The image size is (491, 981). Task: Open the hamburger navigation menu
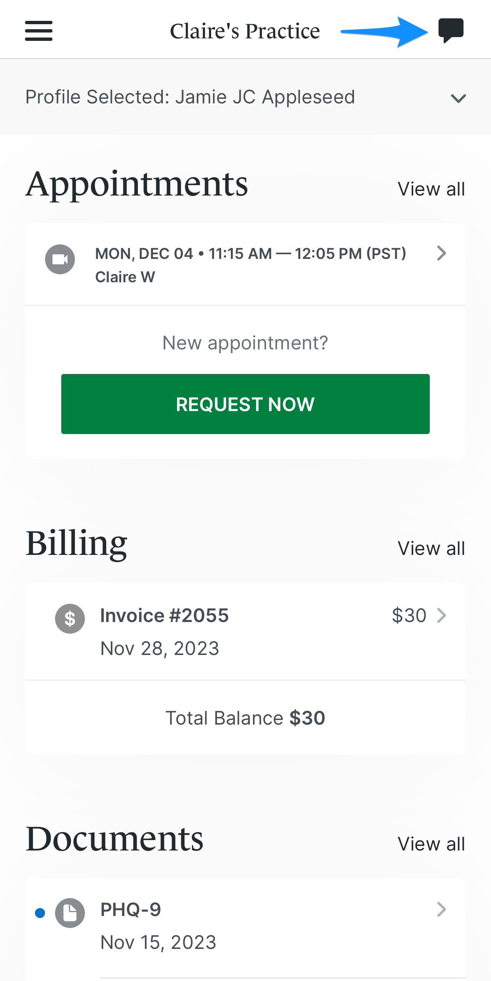click(38, 30)
